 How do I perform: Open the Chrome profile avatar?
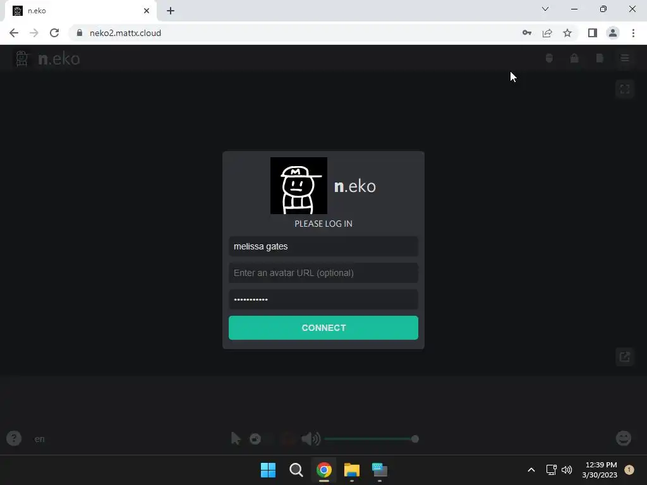click(x=613, y=33)
